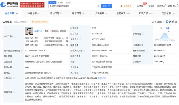Open the 上海思必驰信息科技 company link
The width and height of the screenshot is (179, 105).
(x=54, y=45)
